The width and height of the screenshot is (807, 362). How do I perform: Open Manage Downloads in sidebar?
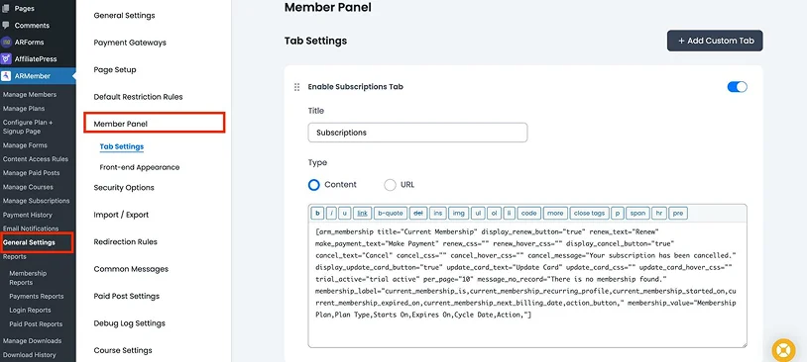coord(32,341)
